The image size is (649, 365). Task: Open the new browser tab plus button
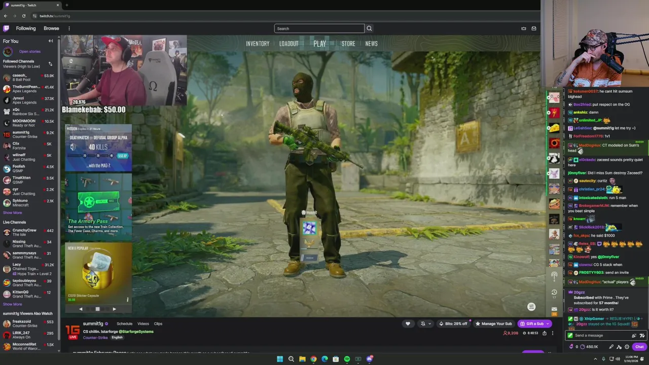pos(66,5)
